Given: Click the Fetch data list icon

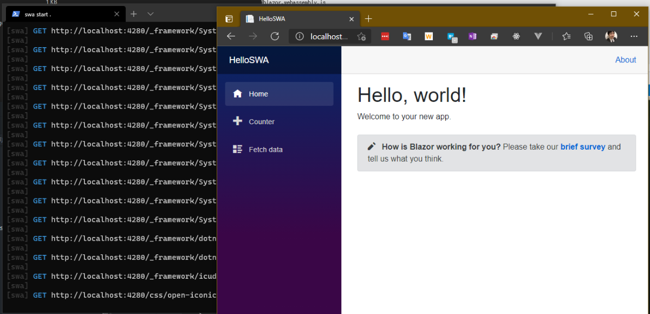Looking at the screenshot, I should pos(237,149).
